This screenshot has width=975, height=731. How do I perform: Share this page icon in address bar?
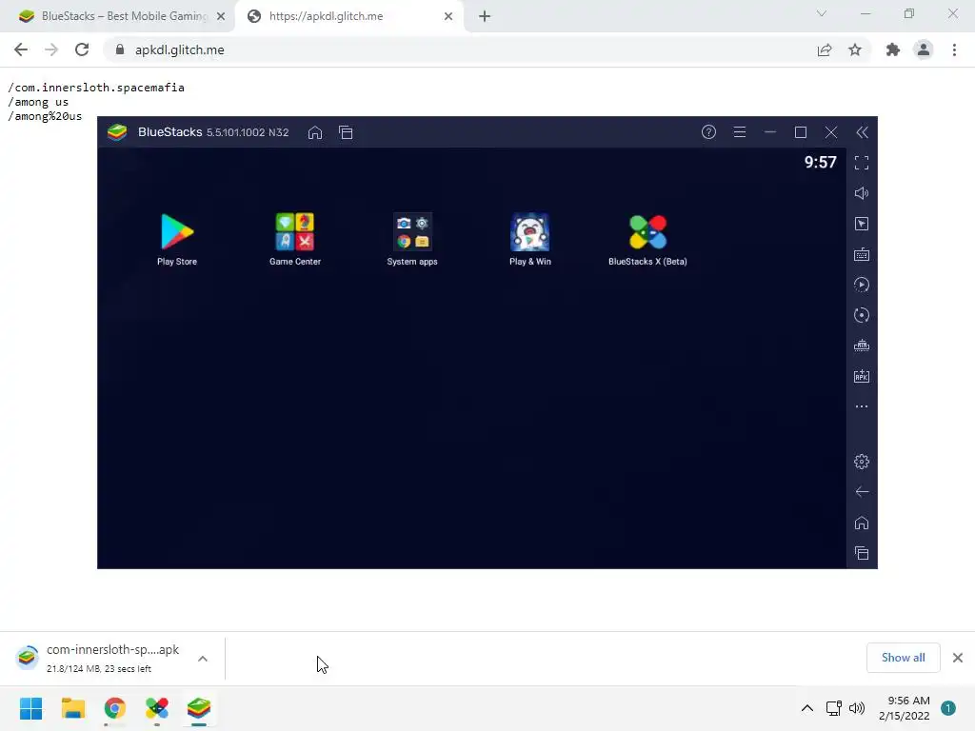click(x=825, y=49)
